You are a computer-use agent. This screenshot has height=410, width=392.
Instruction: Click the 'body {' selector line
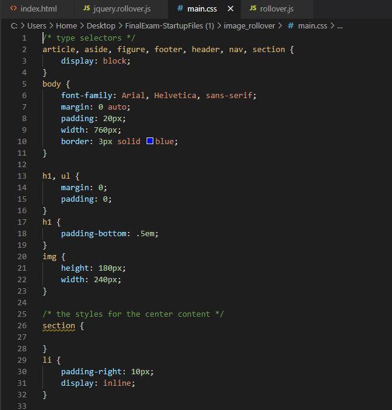[56, 84]
